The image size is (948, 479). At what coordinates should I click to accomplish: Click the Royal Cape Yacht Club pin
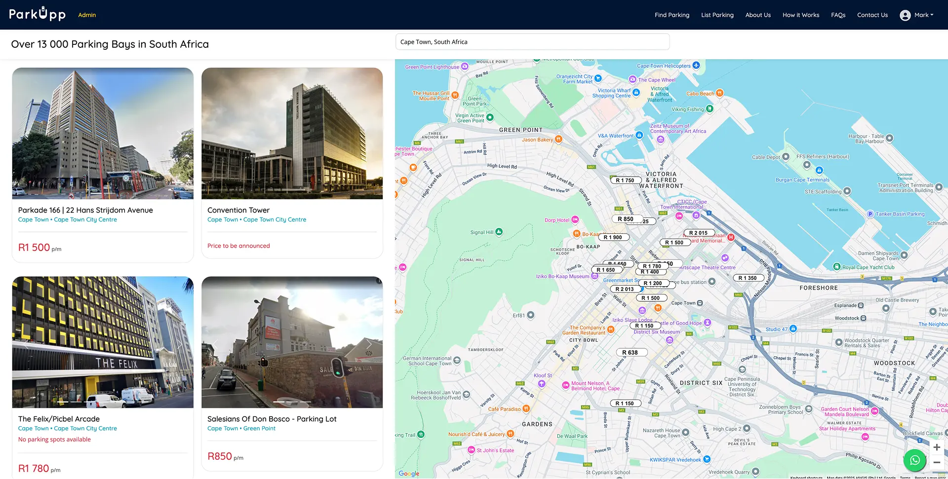coord(836,267)
